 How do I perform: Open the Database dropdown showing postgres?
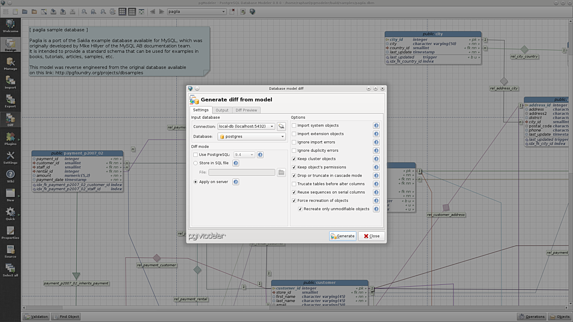(252, 137)
